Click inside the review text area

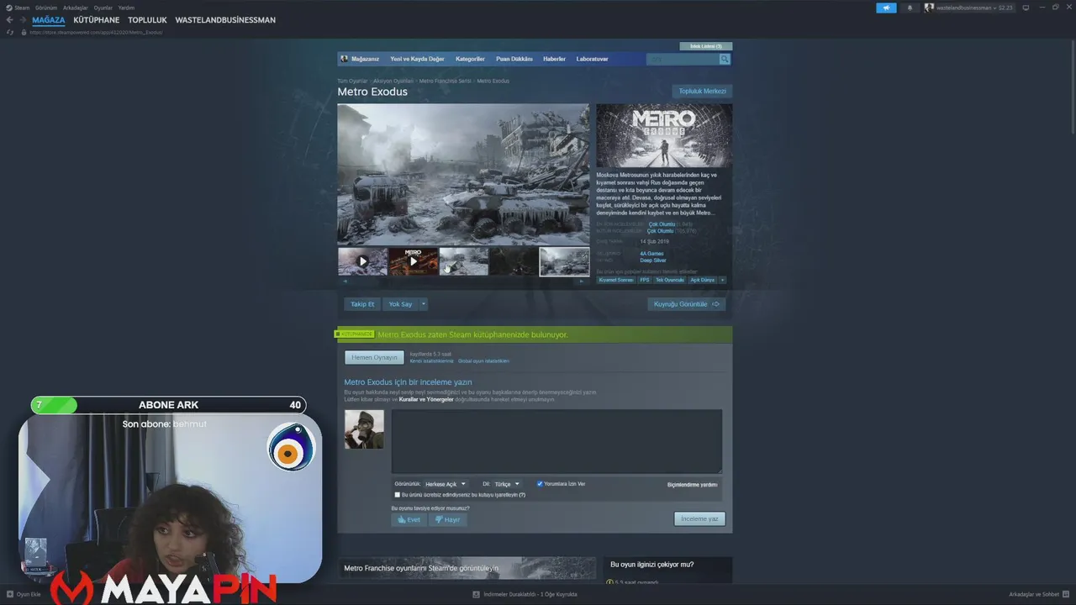coord(556,441)
